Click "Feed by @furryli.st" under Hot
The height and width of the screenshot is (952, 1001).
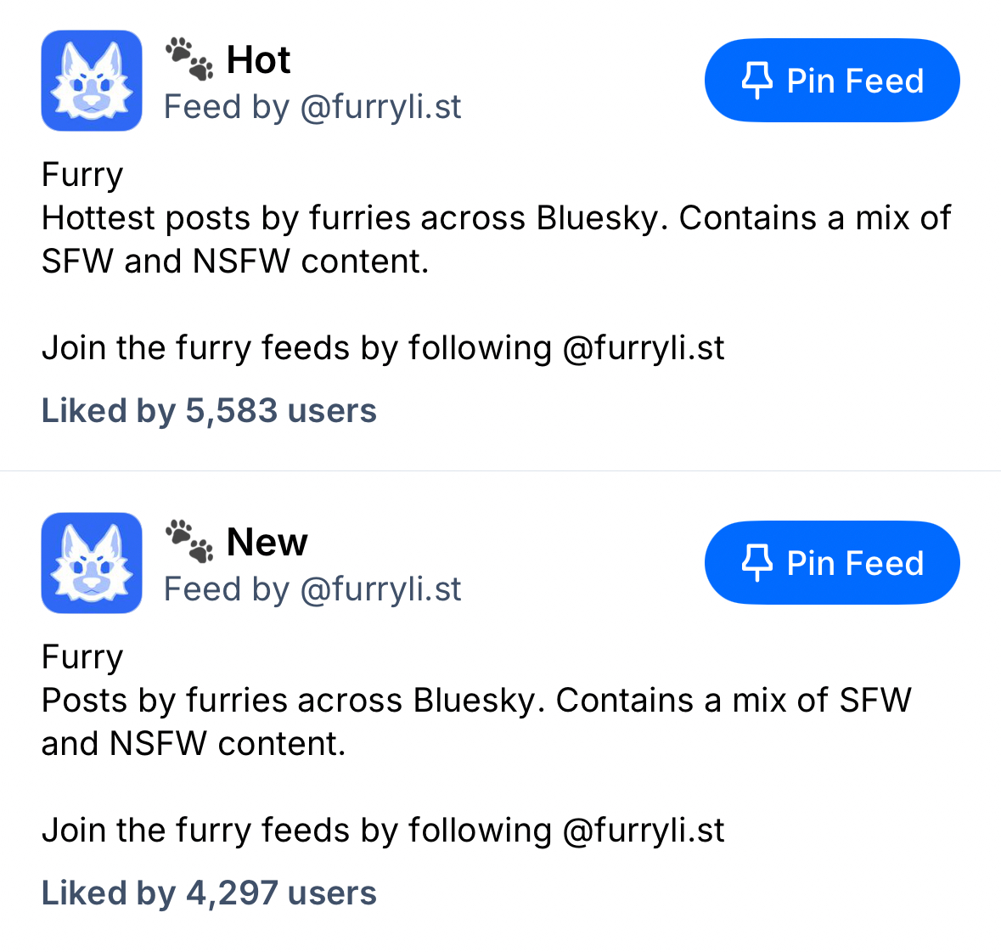[x=312, y=108]
